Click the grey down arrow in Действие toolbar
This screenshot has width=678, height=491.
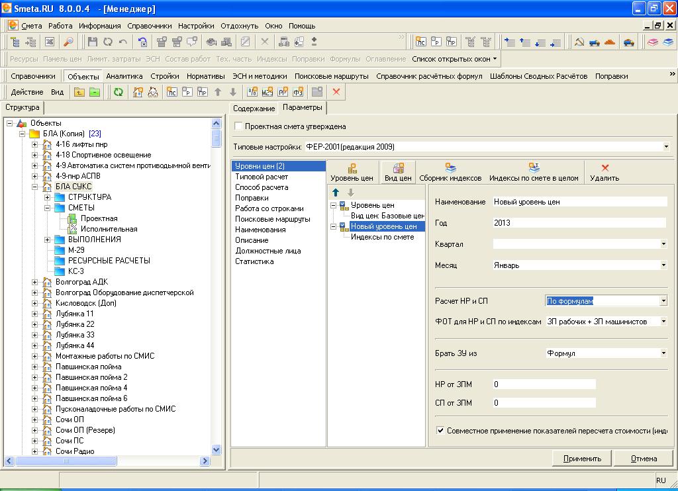coord(233,91)
